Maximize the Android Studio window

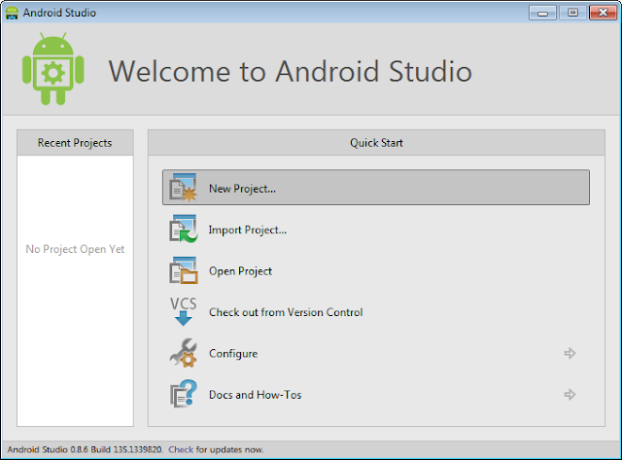[572, 13]
